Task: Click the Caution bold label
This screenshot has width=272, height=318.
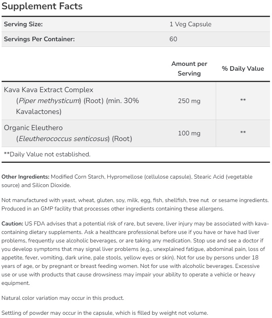Action: point(12,223)
